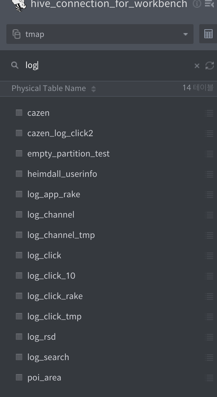
Task: Click the magnifier icon in the search bar
Action: pos(15,65)
